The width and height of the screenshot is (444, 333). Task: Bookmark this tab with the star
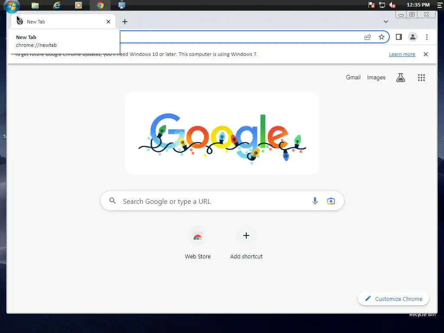pos(382,37)
